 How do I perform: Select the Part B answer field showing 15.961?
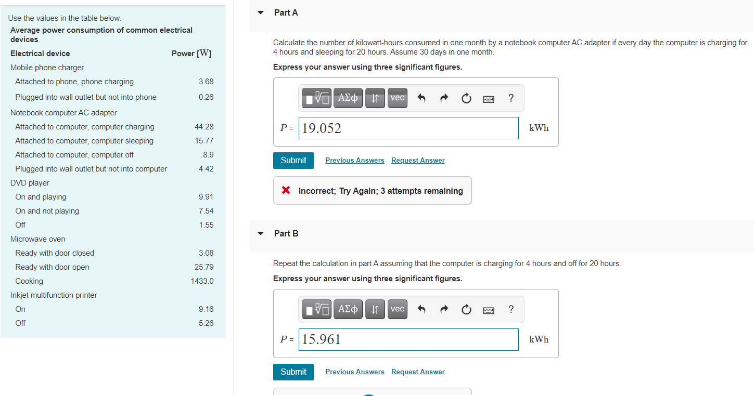click(x=408, y=339)
